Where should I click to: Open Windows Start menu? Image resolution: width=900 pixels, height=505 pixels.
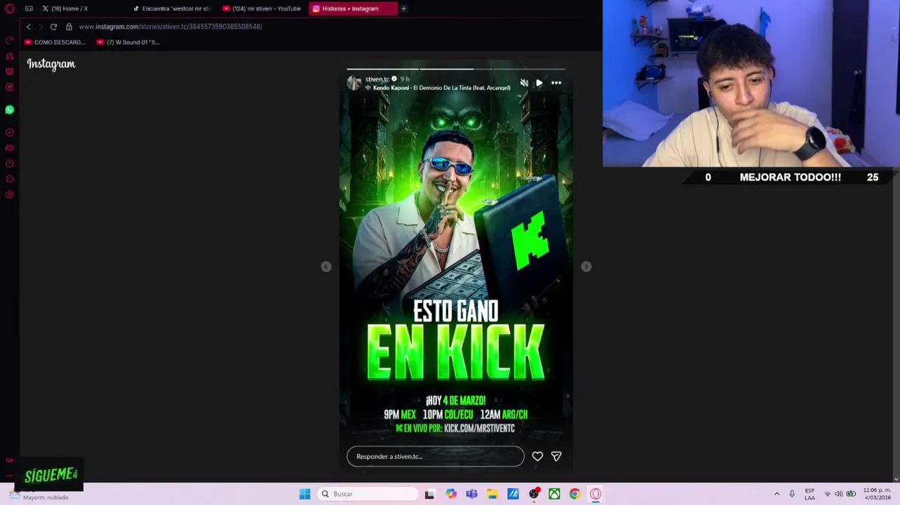point(304,494)
